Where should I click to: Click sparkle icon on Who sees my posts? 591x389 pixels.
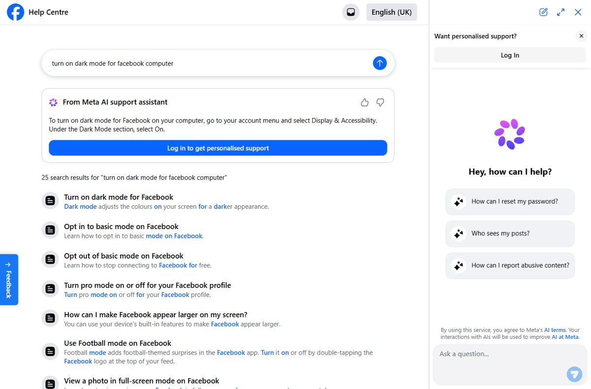[459, 233]
